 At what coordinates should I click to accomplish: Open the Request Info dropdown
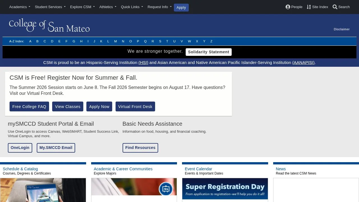(x=159, y=7)
